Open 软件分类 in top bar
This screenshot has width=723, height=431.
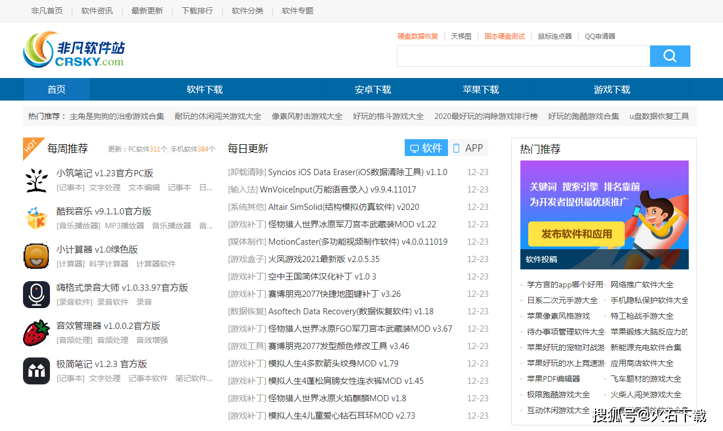248,11
